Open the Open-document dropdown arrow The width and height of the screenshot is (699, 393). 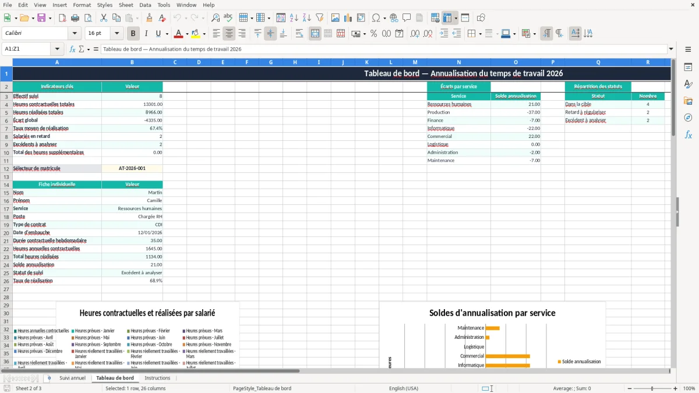(x=33, y=18)
